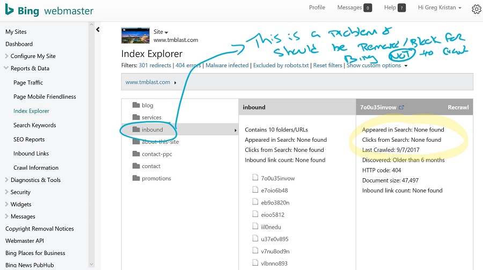
Task: Expand Show custom options dropdown
Action: tap(406, 65)
